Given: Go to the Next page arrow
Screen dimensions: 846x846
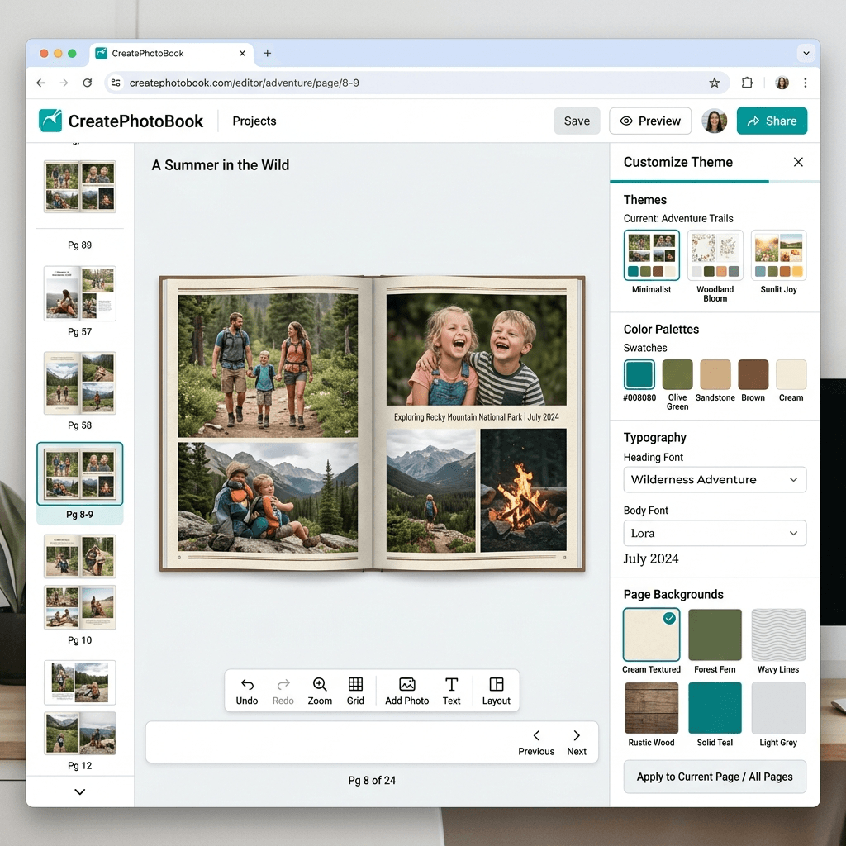Looking at the screenshot, I should click(x=577, y=736).
